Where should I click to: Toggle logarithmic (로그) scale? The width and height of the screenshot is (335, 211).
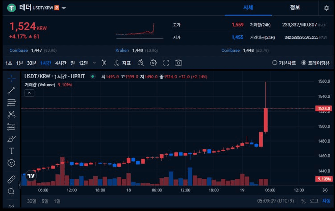click(x=314, y=201)
